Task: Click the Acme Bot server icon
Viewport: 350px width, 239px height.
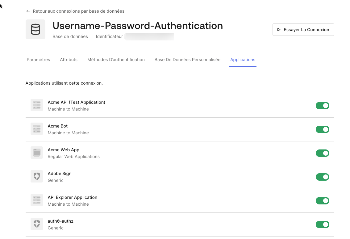Action: [37, 129]
